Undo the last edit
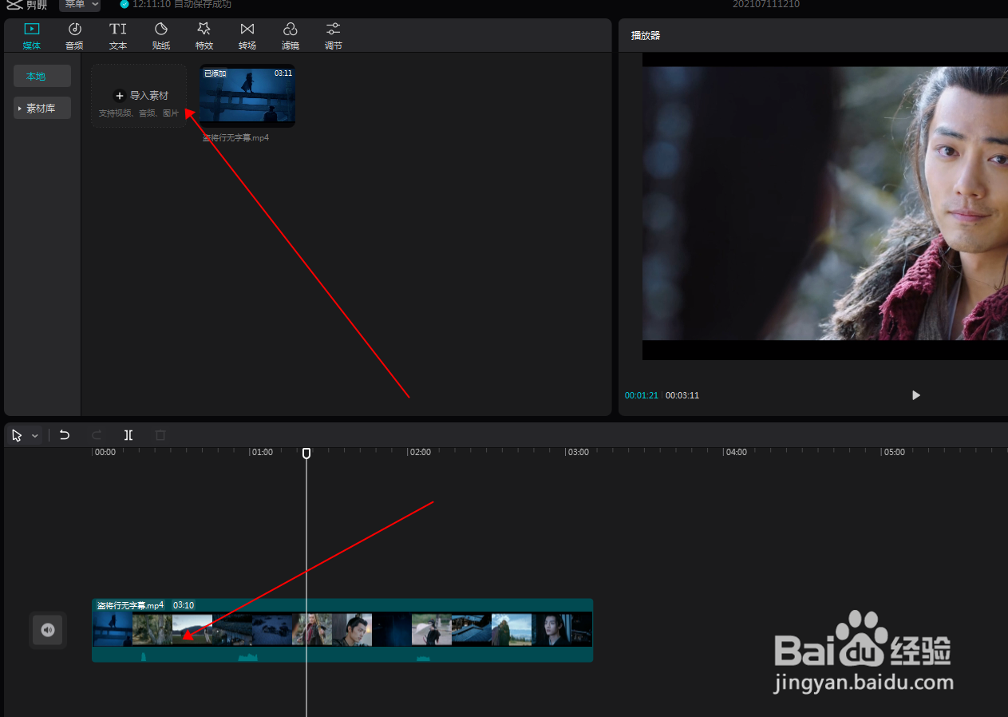The height and width of the screenshot is (717, 1008). tap(65, 435)
